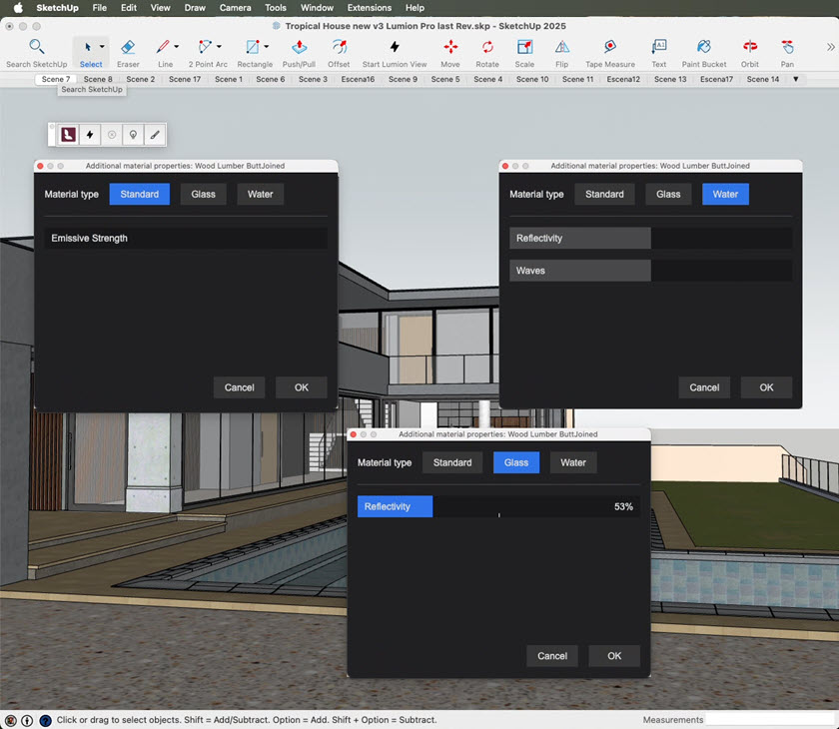The height and width of the screenshot is (729, 839).
Task: Click the Start Lumion View icon
Action: pyautogui.click(x=394, y=48)
